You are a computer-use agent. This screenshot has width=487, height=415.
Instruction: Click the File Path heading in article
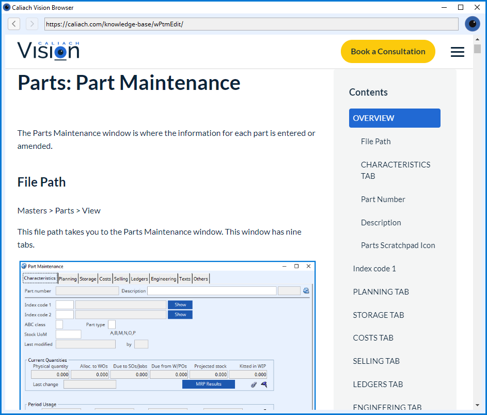(42, 182)
